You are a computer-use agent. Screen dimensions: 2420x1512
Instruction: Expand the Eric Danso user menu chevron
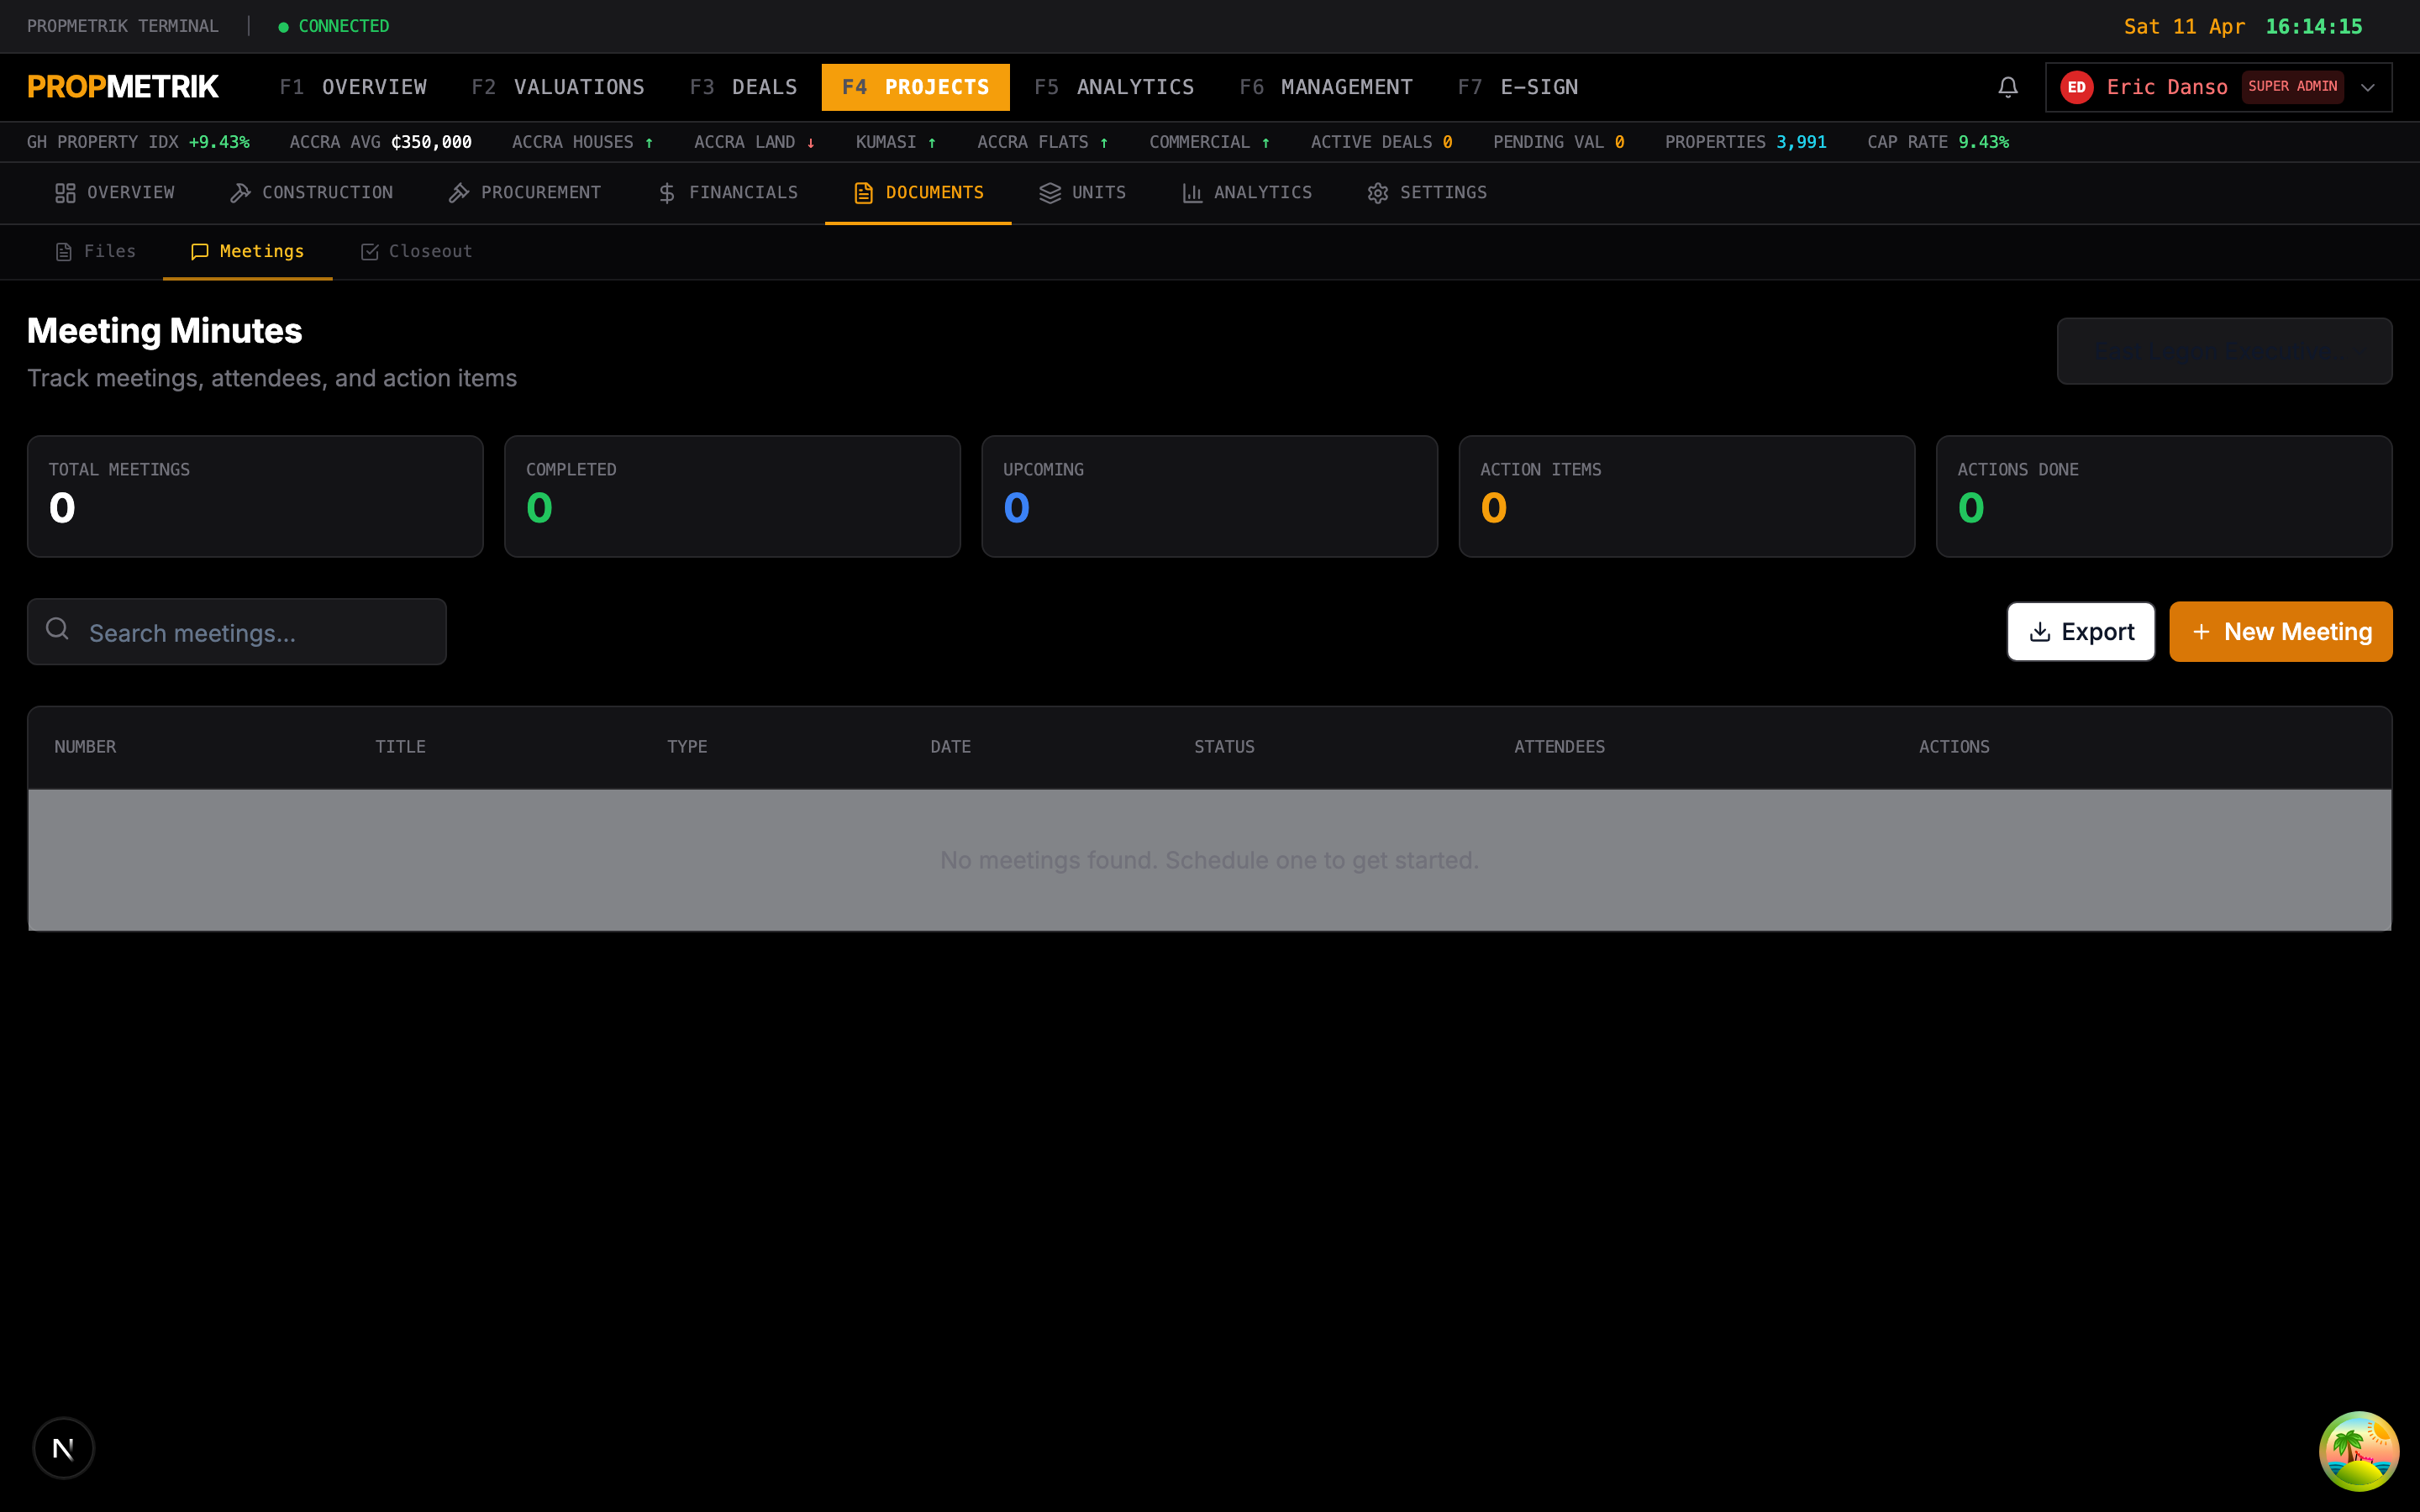[2368, 87]
